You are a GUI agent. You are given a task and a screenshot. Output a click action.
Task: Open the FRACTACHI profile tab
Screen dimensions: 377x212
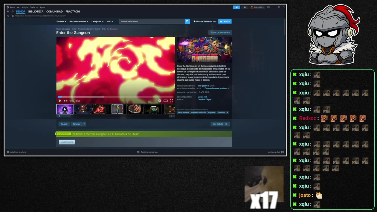tap(73, 11)
